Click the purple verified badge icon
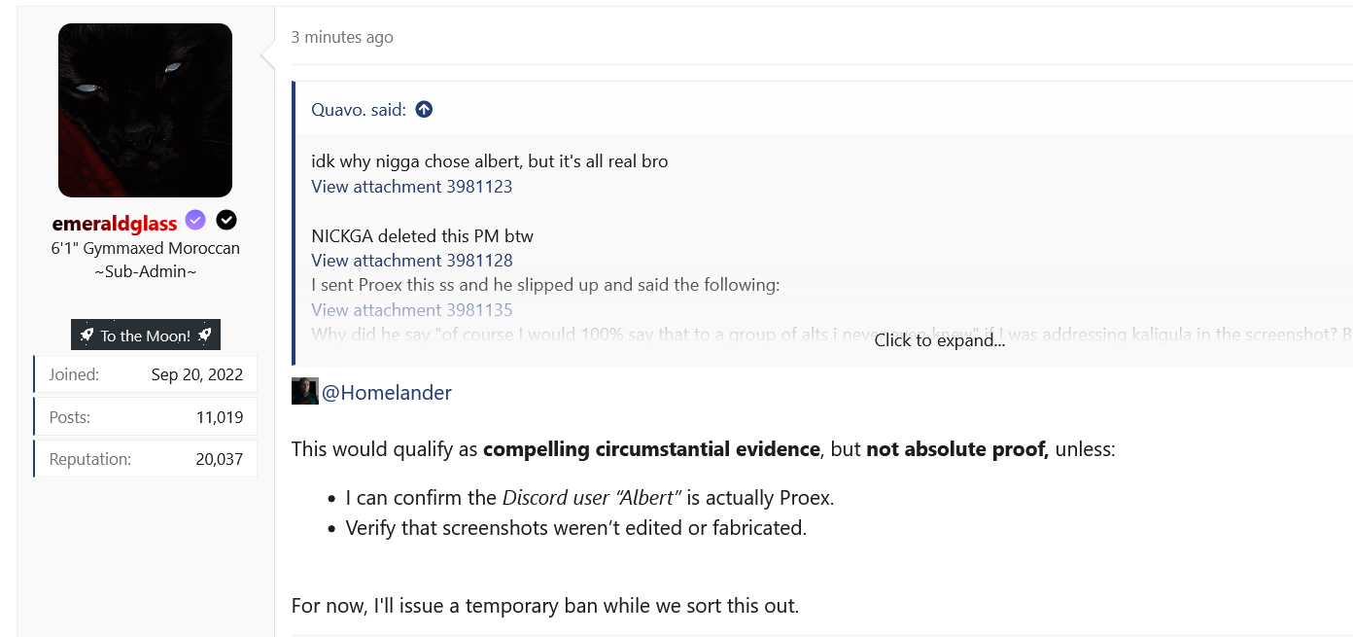The height and width of the screenshot is (637, 1353). click(195, 221)
